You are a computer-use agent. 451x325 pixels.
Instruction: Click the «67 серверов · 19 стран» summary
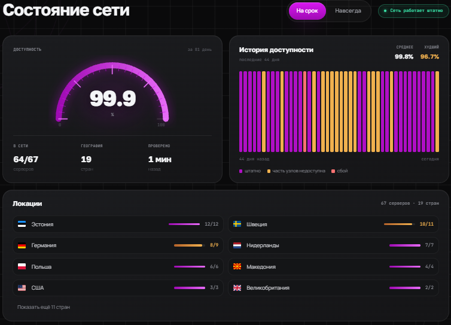pyautogui.click(x=410, y=203)
